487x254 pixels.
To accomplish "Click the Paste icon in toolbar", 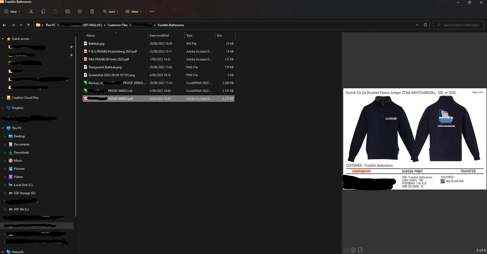I will (55, 11).
